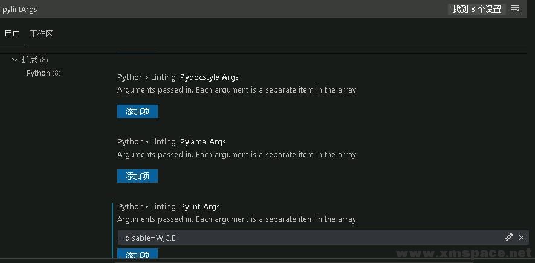Switch to the 用户 tab
Image resolution: width=535 pixels, height=263 pixels.
[12, 34]
